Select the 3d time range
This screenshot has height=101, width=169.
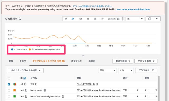[x=95, y=19]
